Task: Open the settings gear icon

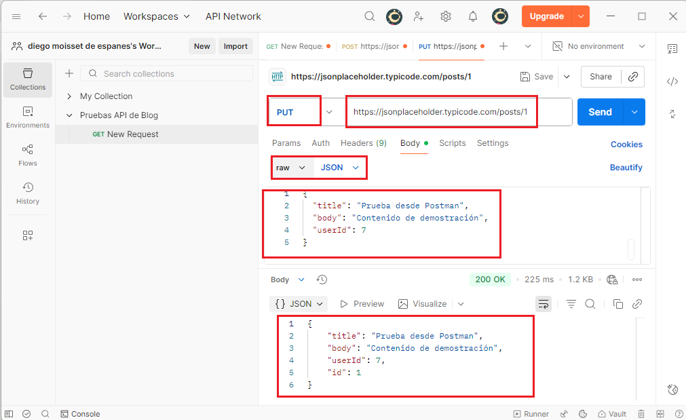Action: click(446, 16)
